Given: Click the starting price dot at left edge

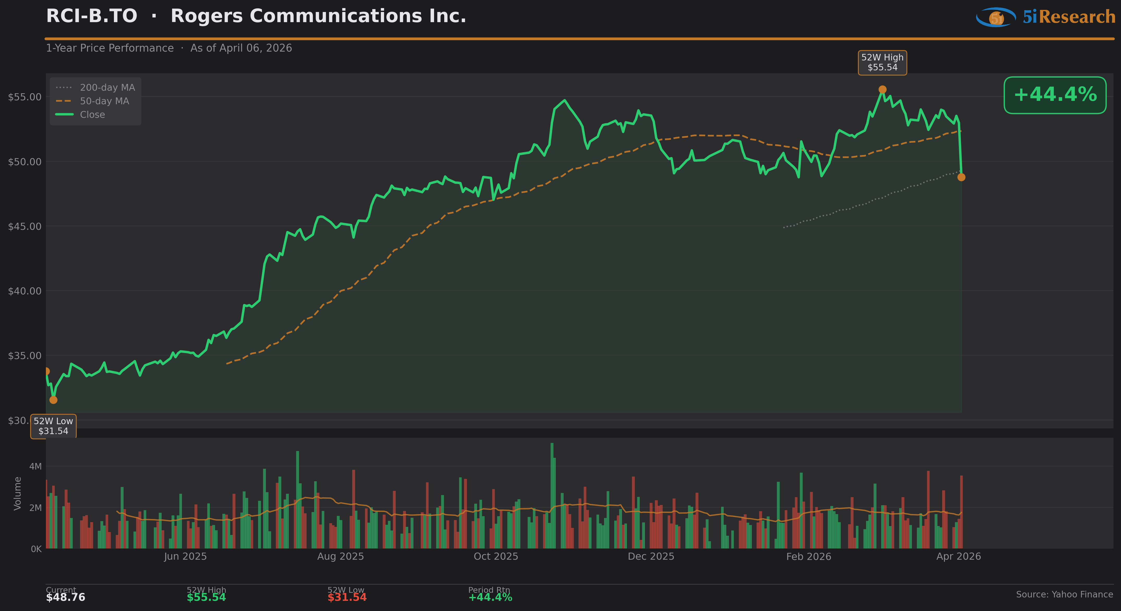Looking at the screenshot, I should click(47, 371).
